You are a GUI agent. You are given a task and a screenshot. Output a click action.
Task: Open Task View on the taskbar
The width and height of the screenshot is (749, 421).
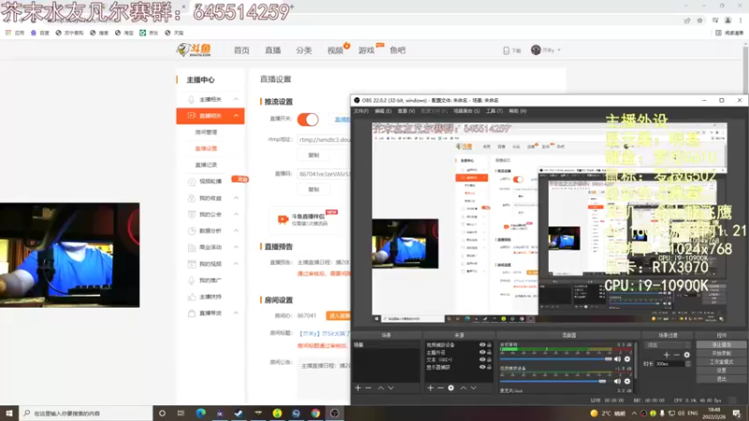181,414
